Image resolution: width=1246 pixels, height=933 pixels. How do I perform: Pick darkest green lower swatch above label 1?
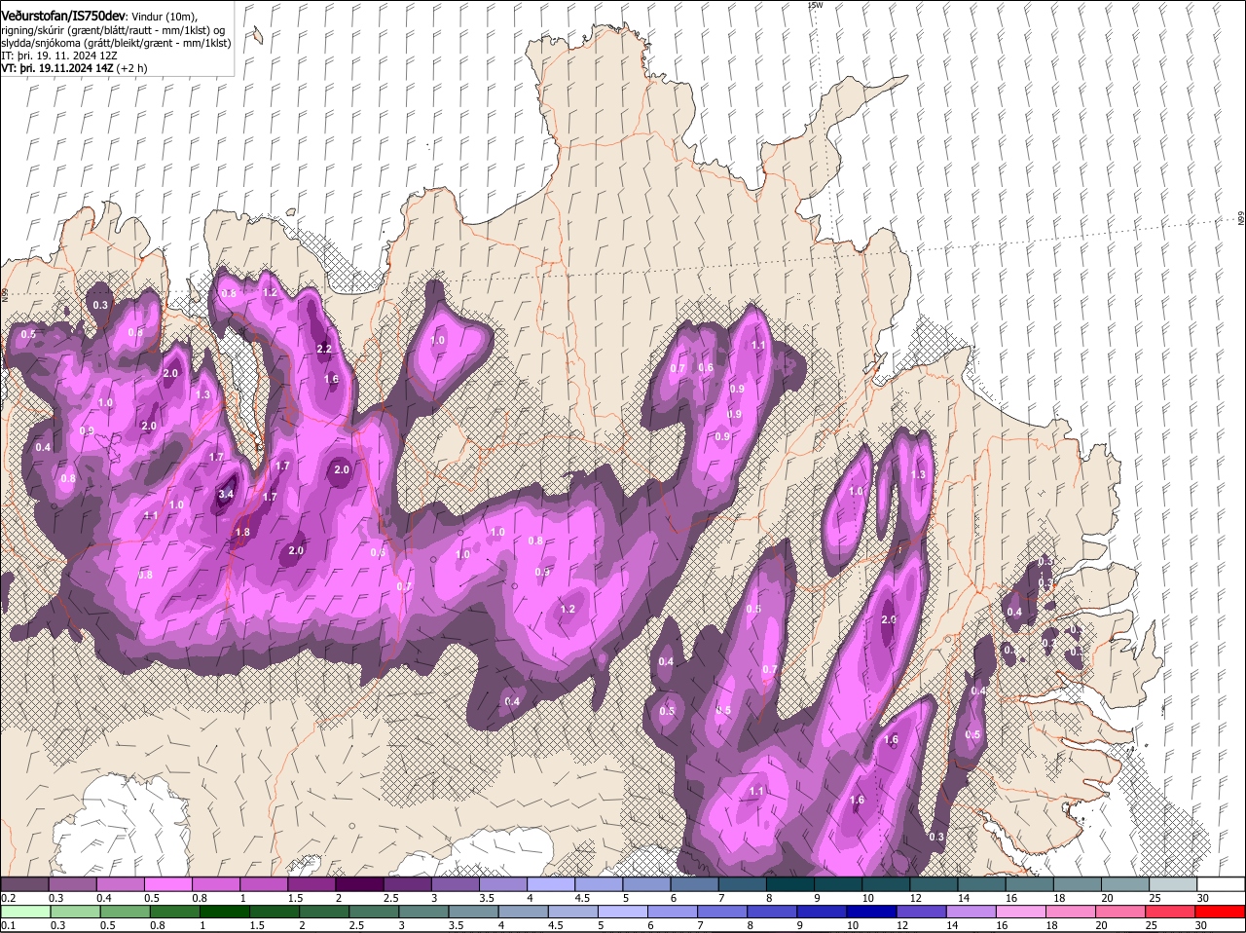tap(224, 912)
